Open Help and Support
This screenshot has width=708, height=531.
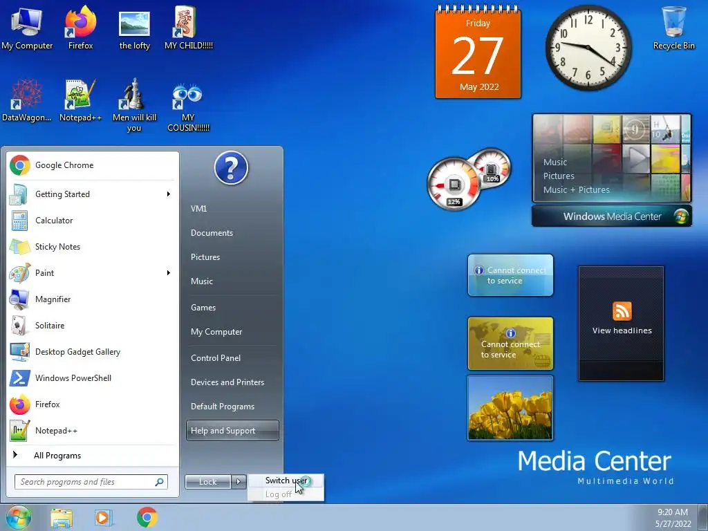[x=232, y=431]
